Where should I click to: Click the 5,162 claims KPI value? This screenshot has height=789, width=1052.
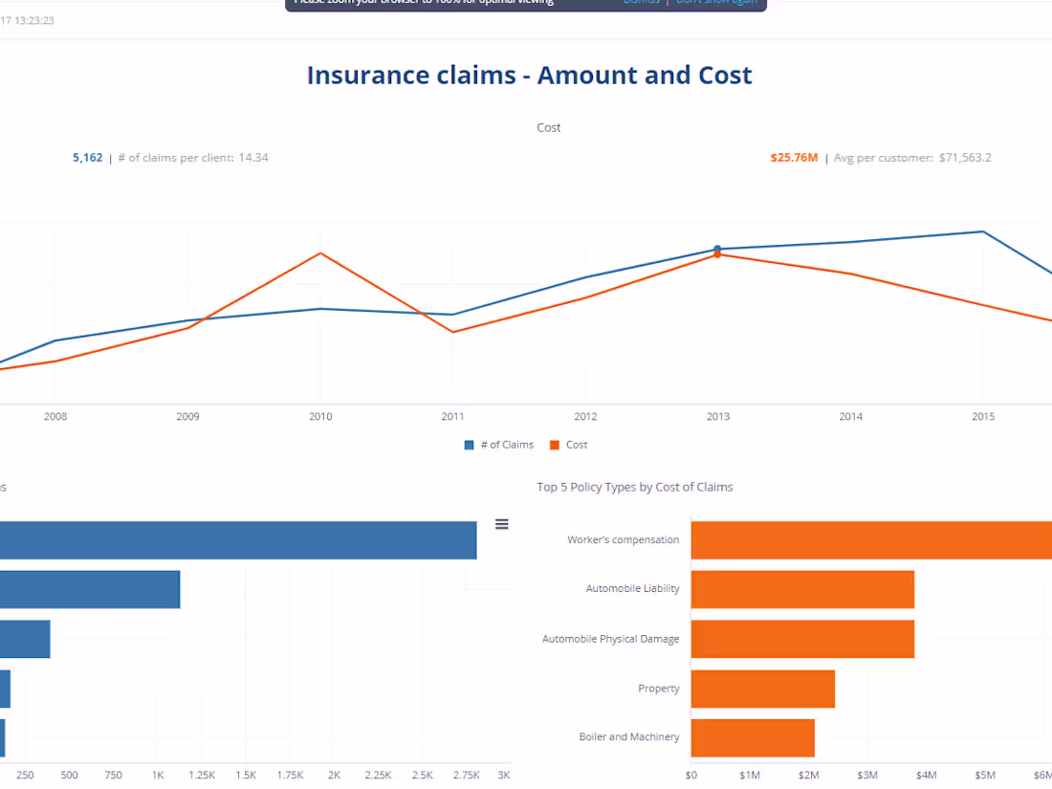click(x=87, y=157)
